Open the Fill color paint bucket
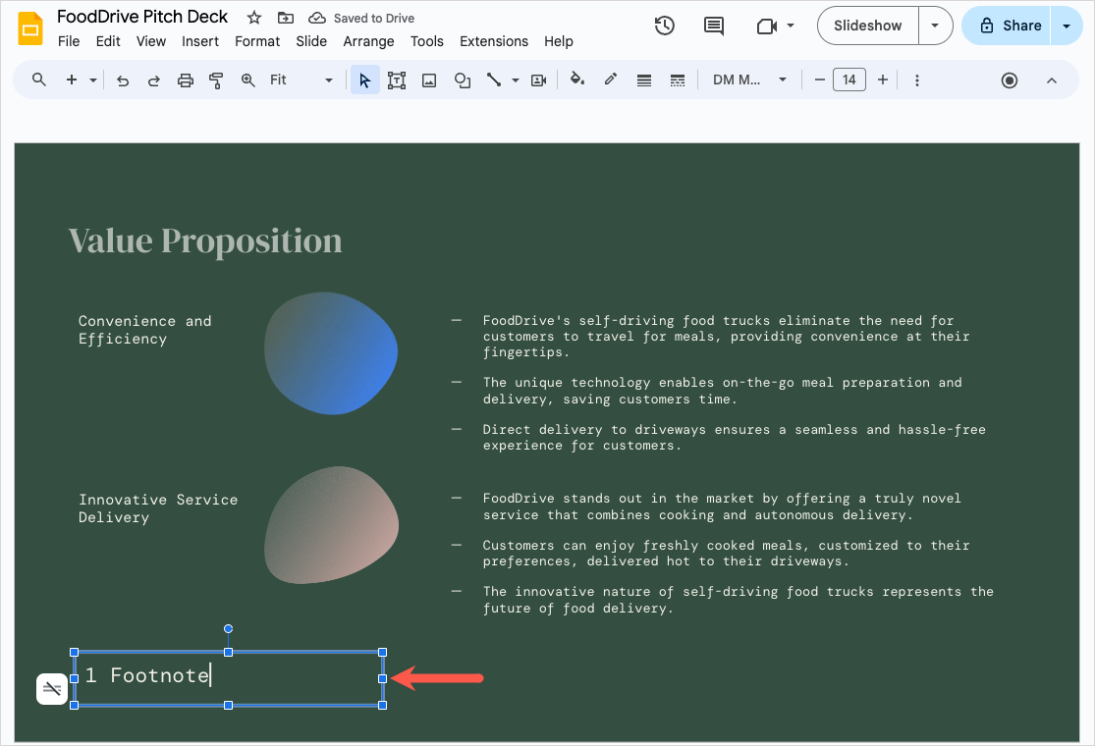The image size is (1095, 746). (576, 80)
